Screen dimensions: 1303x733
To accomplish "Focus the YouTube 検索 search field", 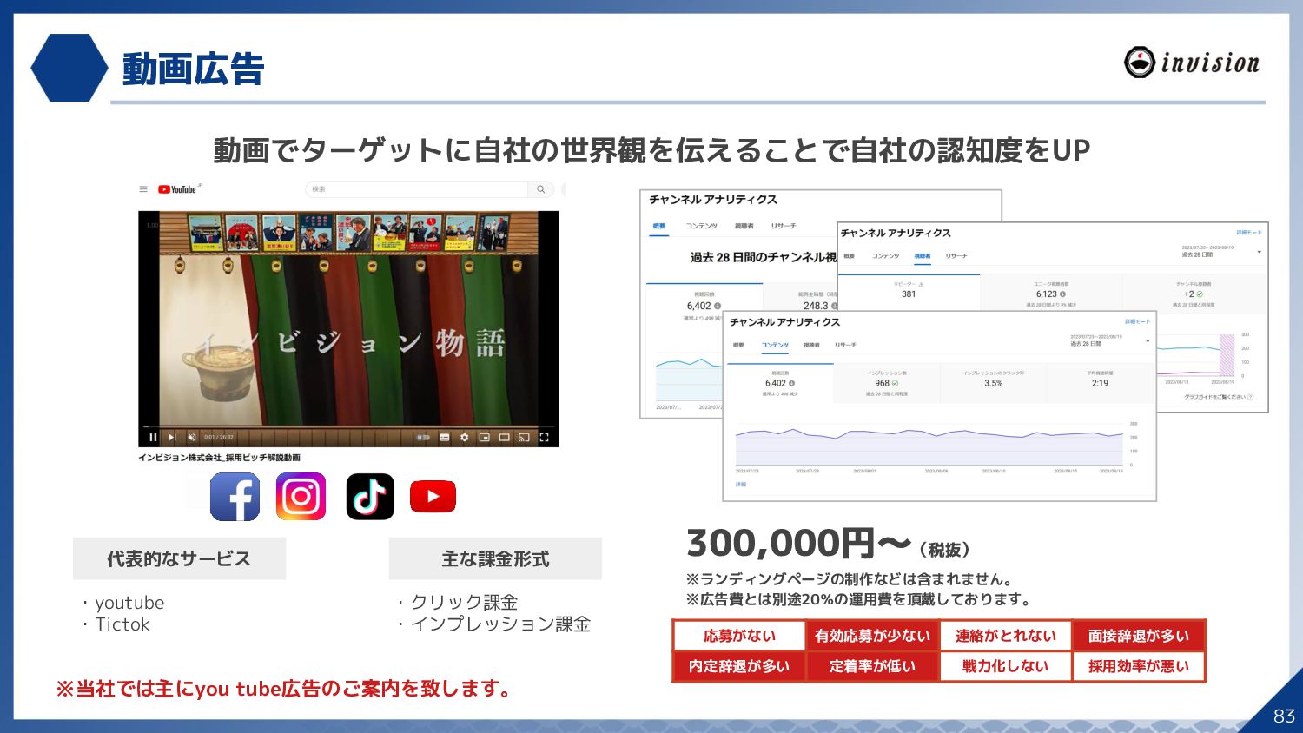I will pos(417,188).
